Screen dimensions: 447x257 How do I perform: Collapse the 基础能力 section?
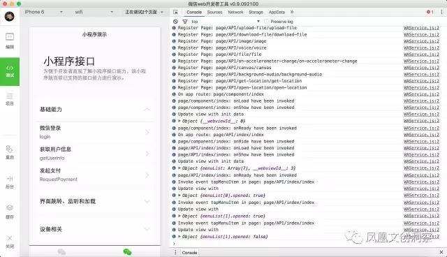(95, 109)
